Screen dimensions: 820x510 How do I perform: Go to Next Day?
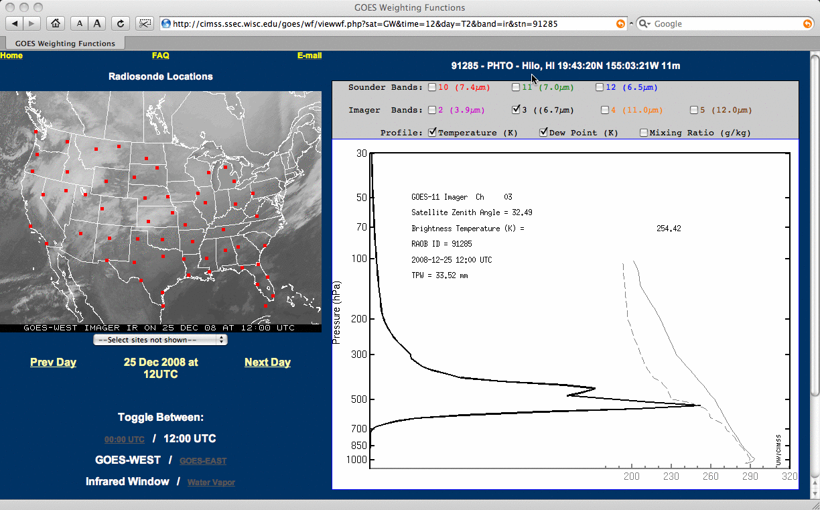(267, 363)
